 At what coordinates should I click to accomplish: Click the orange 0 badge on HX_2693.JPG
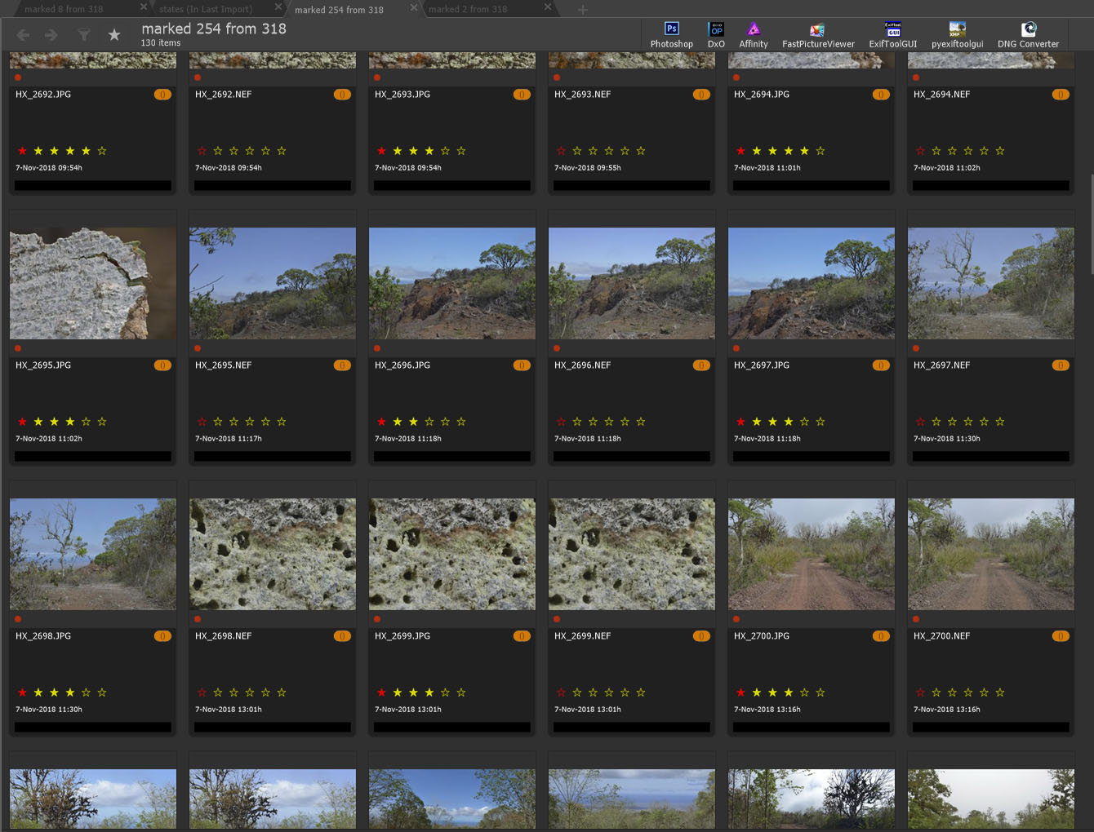[x=522, y=95]
